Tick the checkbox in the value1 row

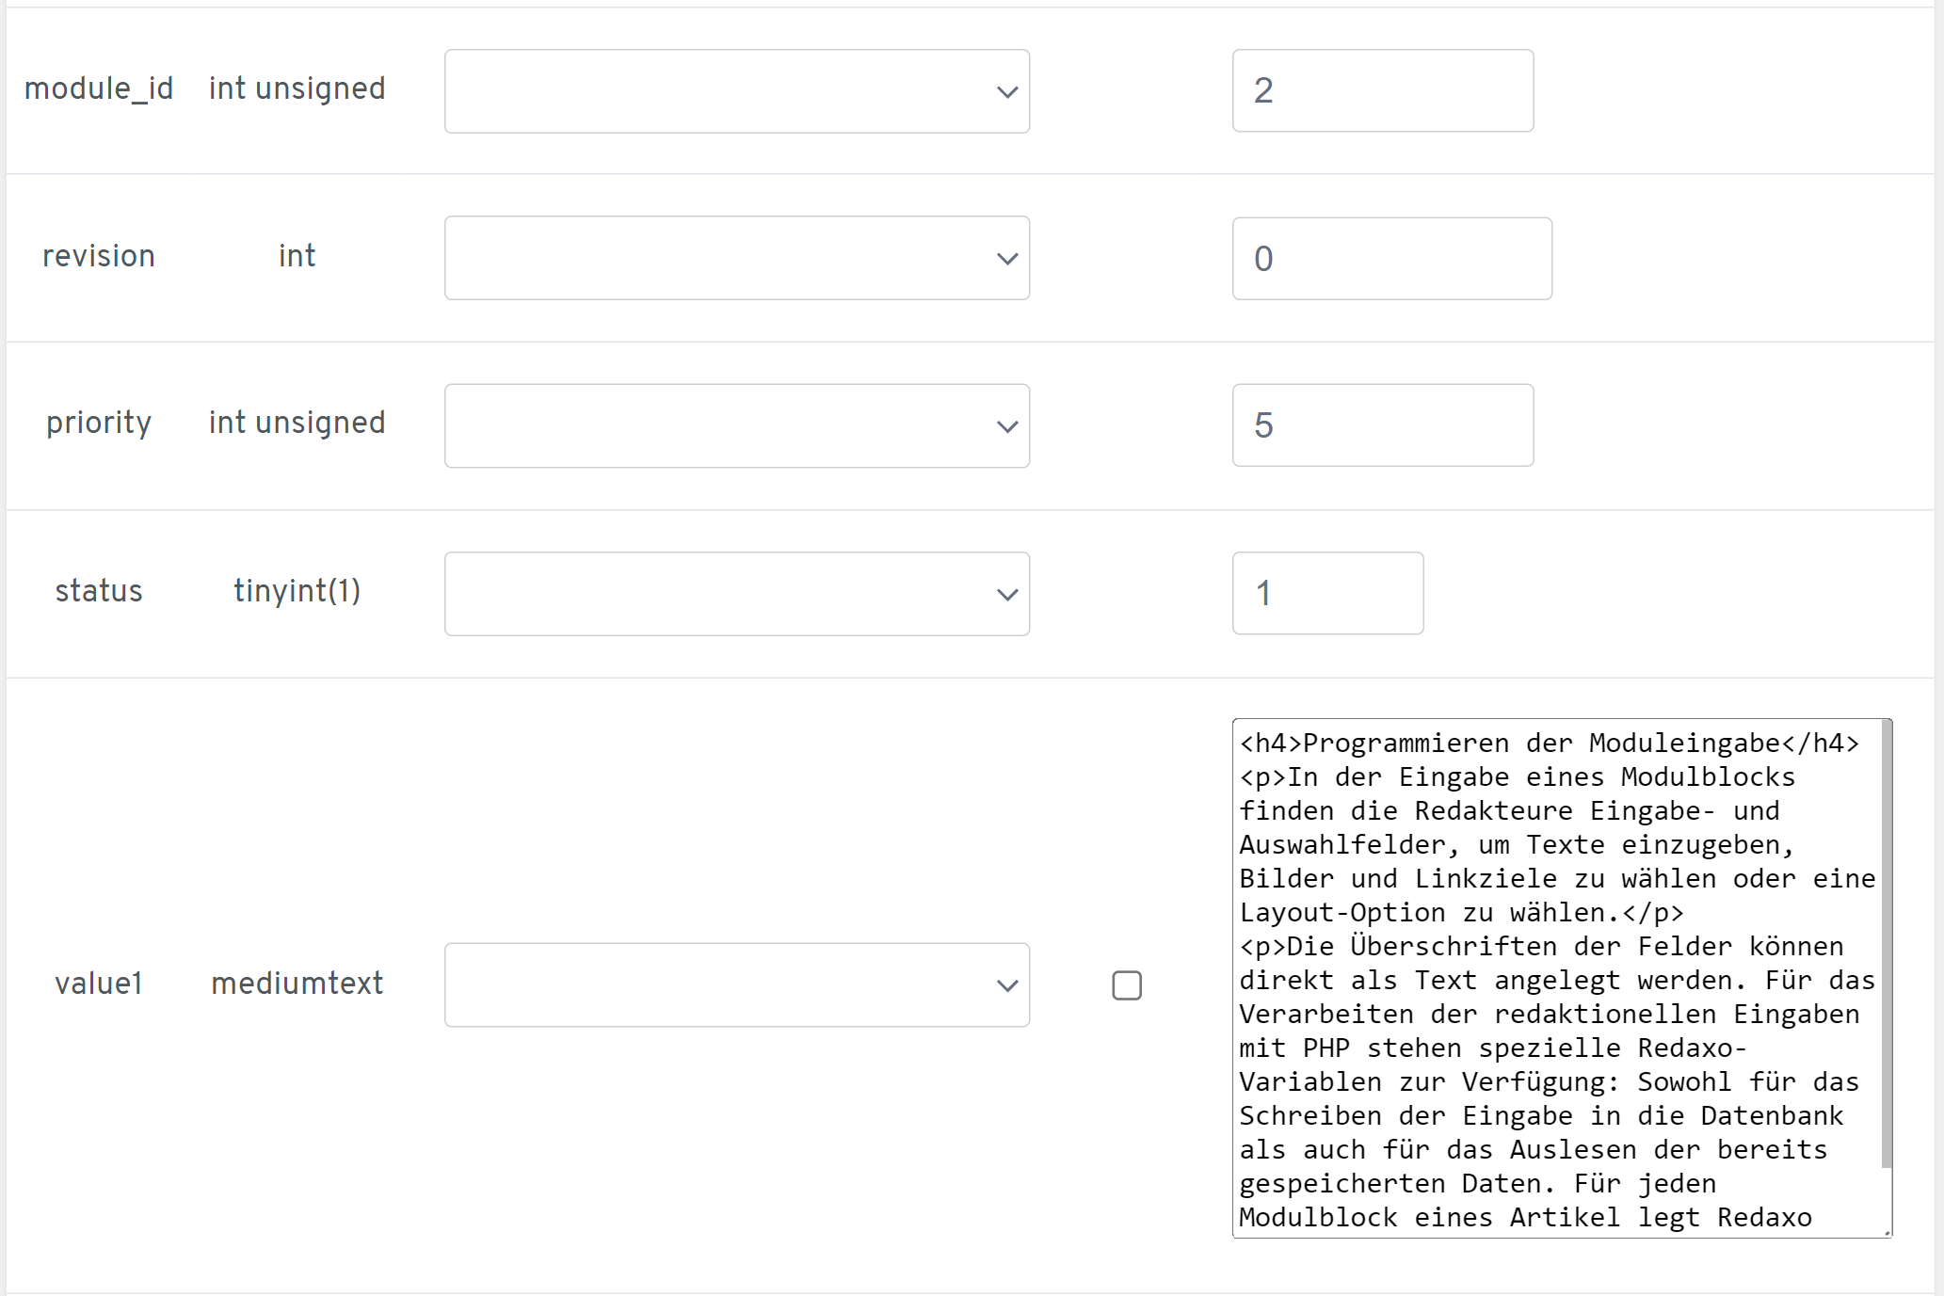[1126, 985]
